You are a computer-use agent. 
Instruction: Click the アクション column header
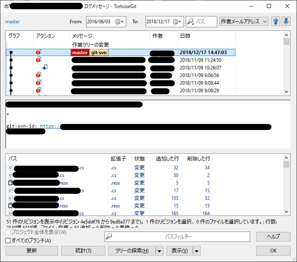(51, 36)
